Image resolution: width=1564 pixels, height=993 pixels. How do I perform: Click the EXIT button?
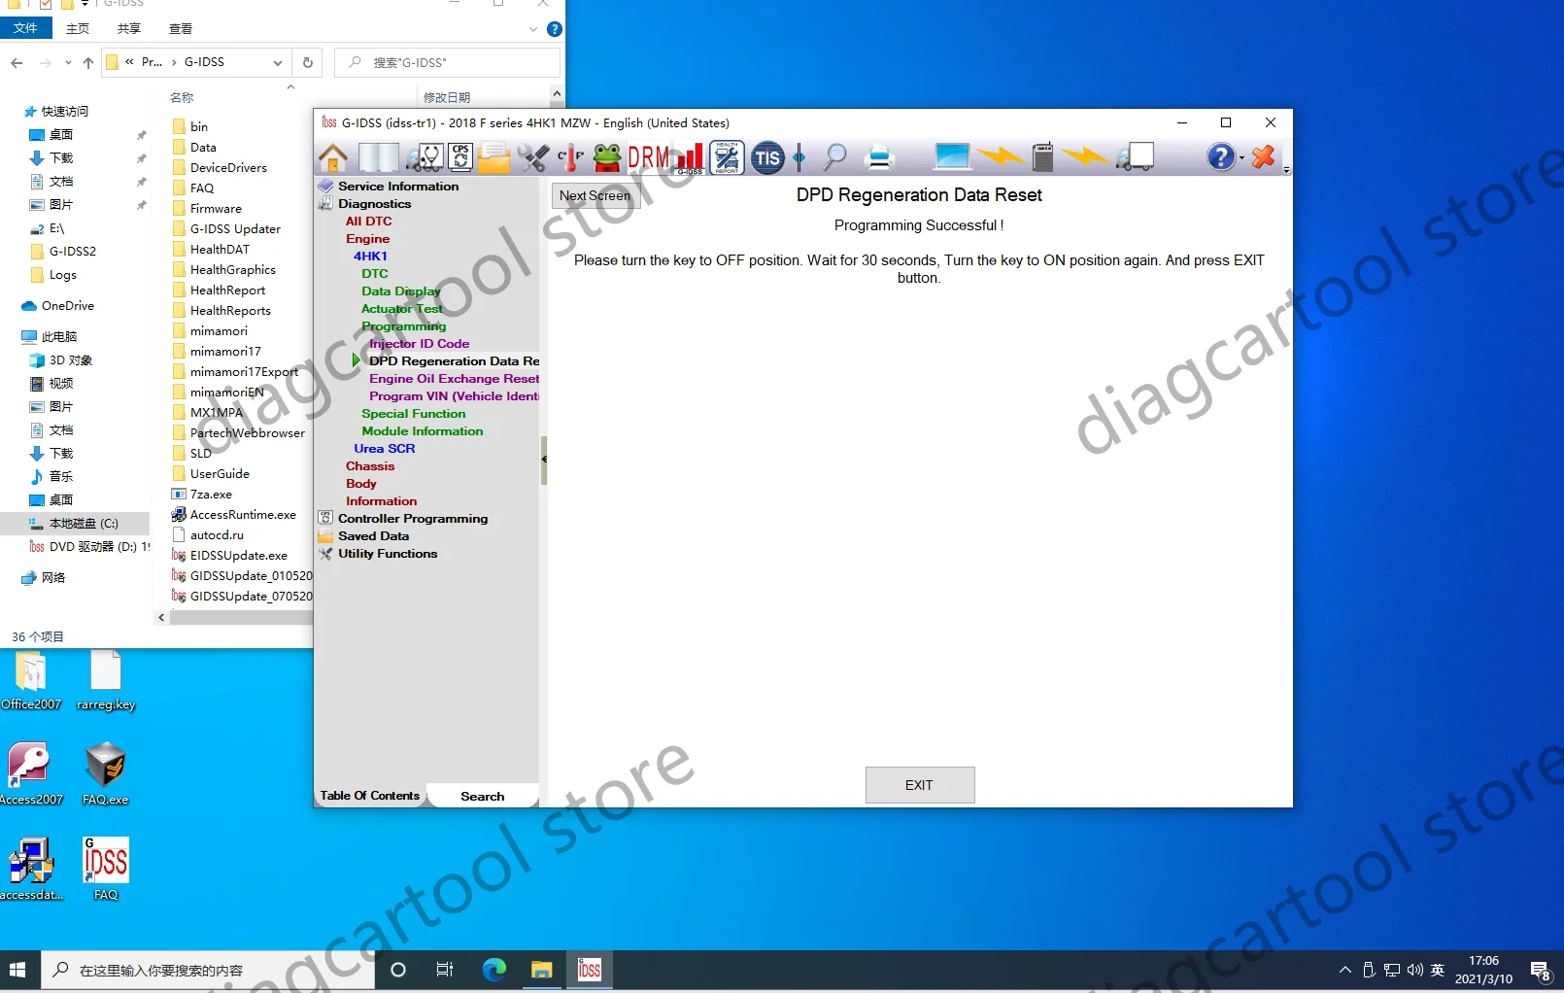click(x=919, y=785)
